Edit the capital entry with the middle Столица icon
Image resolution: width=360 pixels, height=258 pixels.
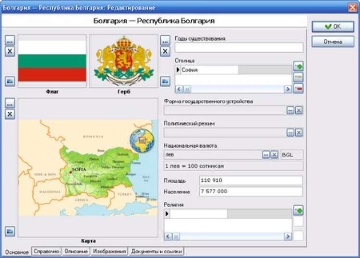(x=298, y=77)
